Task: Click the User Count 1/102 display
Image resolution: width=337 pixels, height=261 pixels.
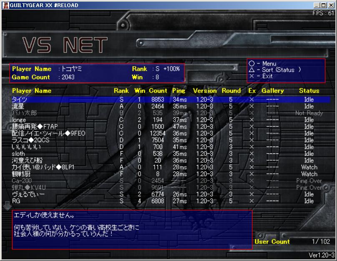Action: point(292,242)
